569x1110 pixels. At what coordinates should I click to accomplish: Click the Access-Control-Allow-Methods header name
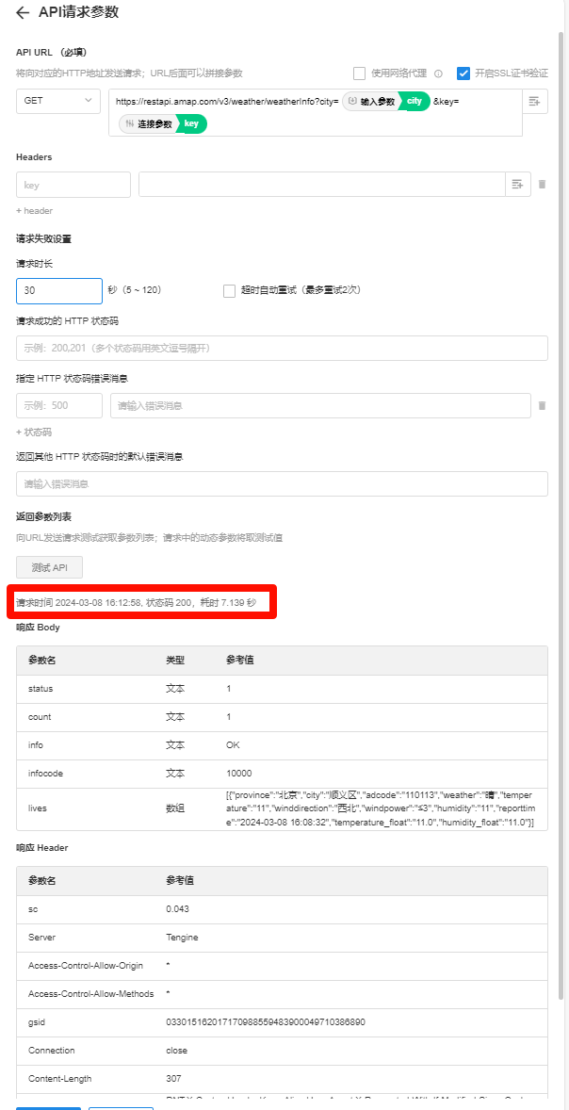91,994
